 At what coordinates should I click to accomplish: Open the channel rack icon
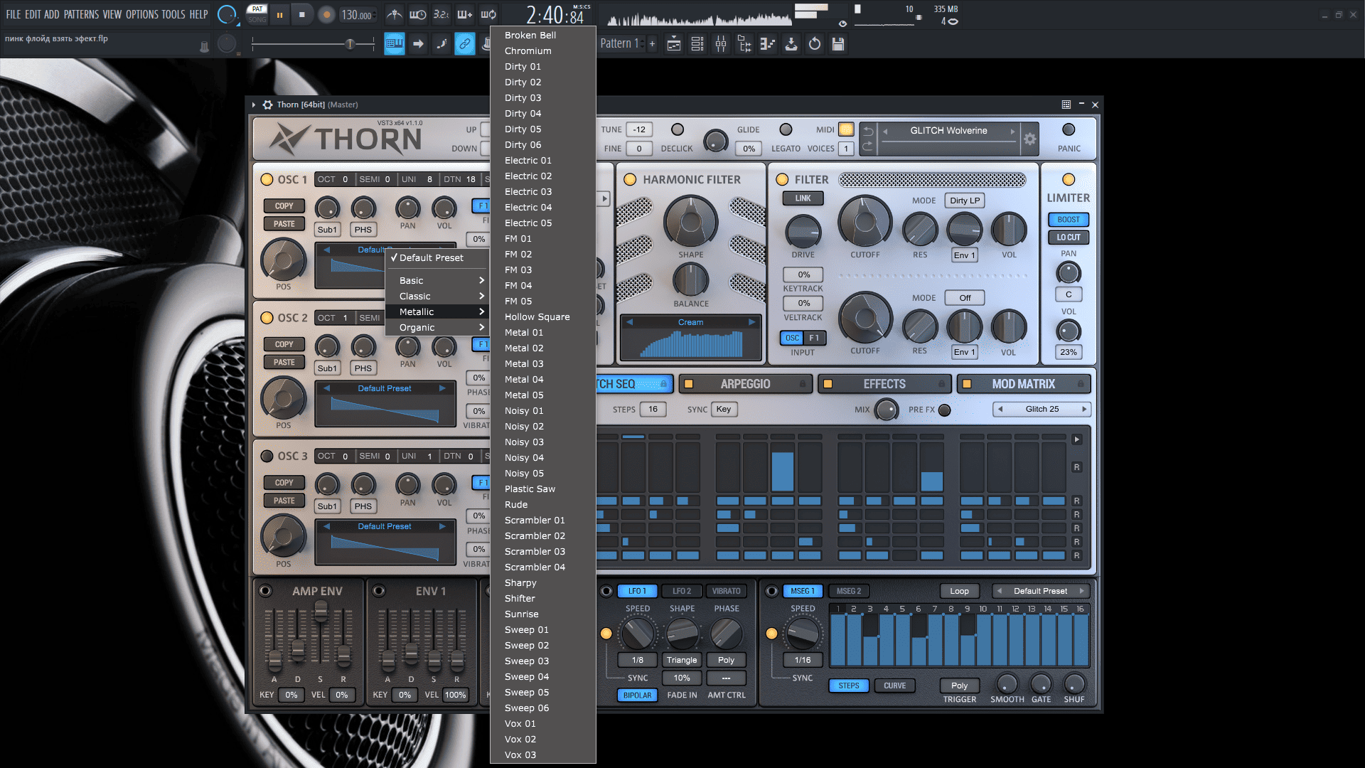tap(697, 44)
